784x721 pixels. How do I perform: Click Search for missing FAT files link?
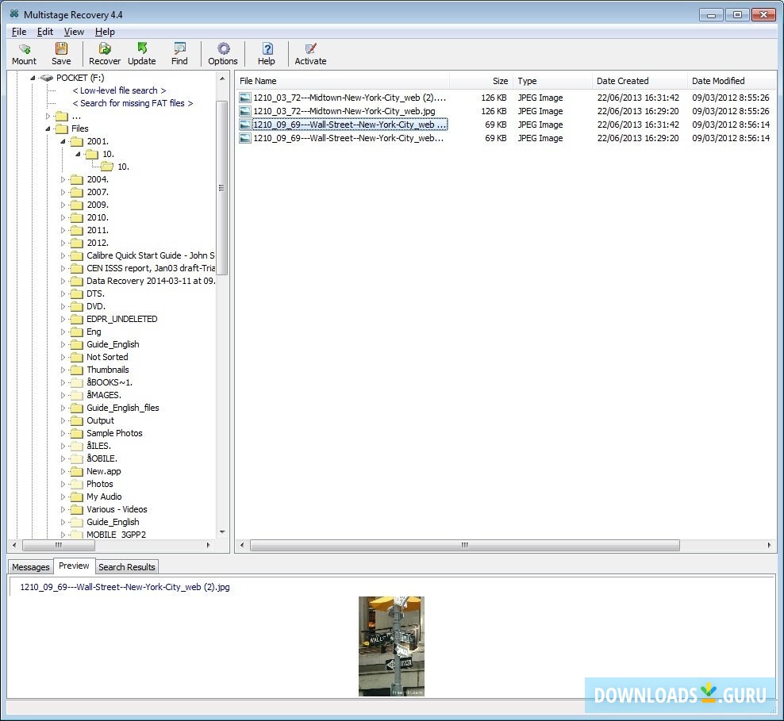(133, 103)
